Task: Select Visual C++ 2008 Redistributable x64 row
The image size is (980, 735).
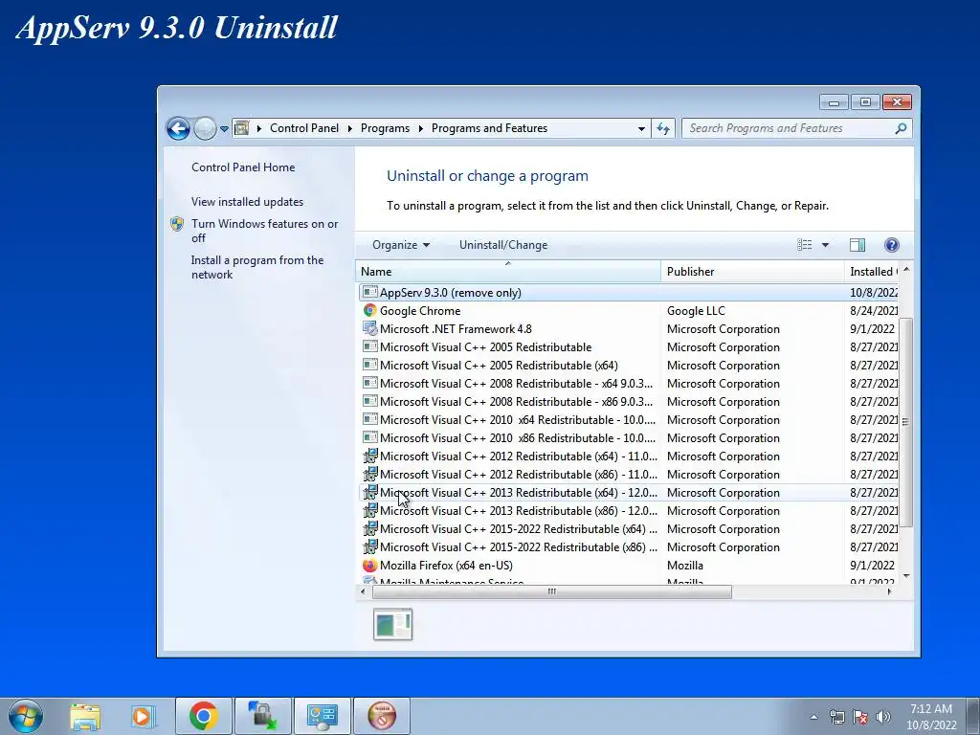Action: click(628, 383)
